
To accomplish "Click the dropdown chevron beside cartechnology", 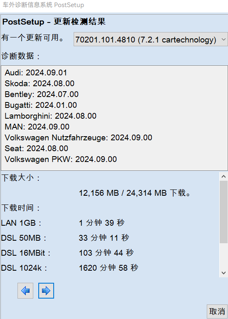I will click(x=223, y=39).
